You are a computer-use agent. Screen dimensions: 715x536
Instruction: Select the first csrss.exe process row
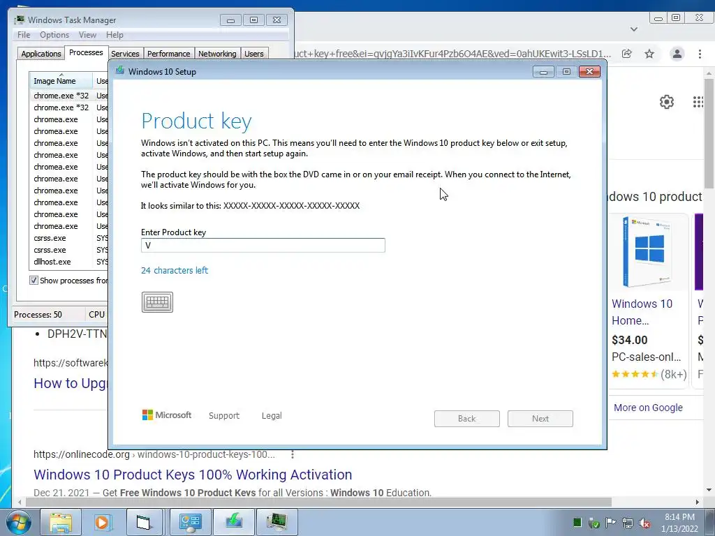pos(68,238)
